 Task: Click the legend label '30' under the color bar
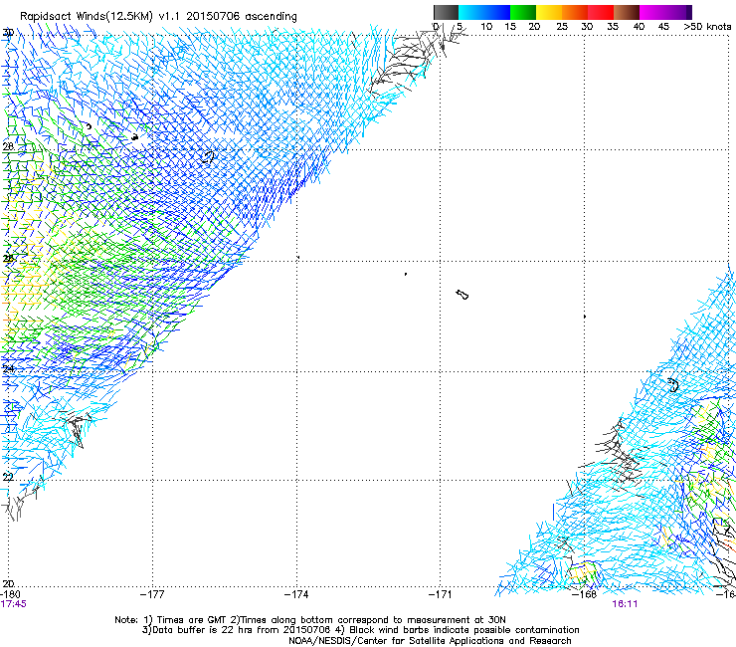point(587,27)
